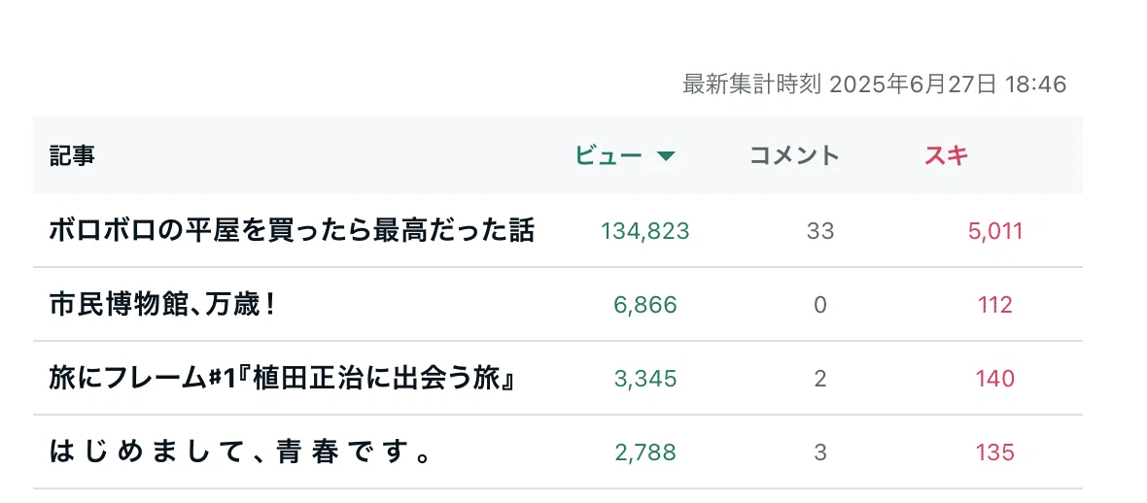
Task: Select the 記事 column header
Action: tap(72, 155)
